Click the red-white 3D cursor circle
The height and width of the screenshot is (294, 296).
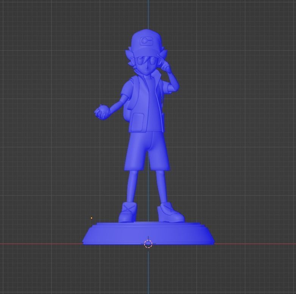pyautogui.click(x=148, y=244)
